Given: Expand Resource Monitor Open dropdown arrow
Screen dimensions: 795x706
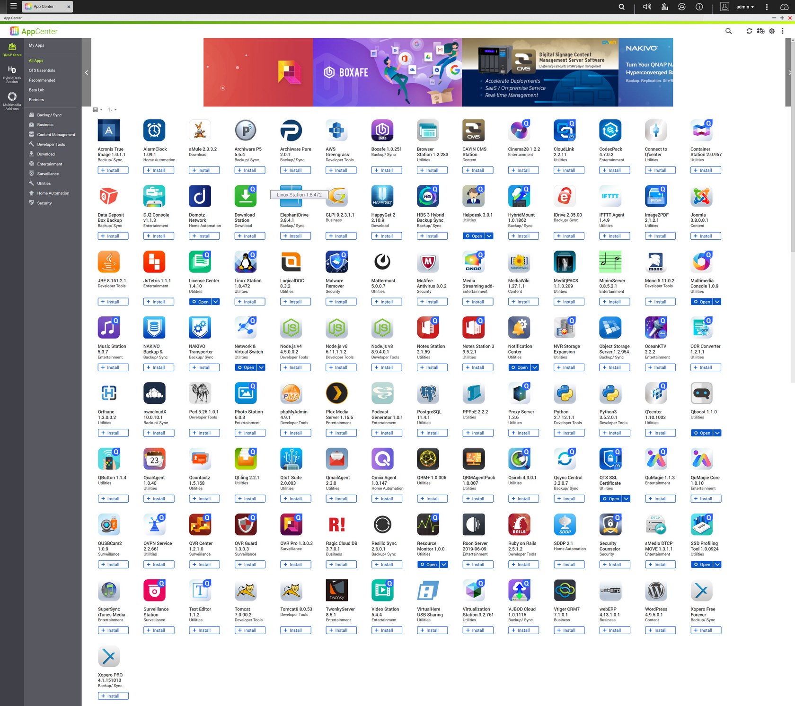Looking at the screenshot, I should [x=443, y=565].
